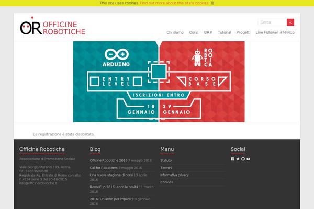Open the Cookies footer link
Screen dimensions: 314x209
[166, 182]
